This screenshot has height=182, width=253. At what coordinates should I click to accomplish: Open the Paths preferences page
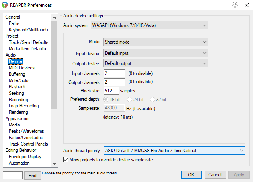point(14,23)
